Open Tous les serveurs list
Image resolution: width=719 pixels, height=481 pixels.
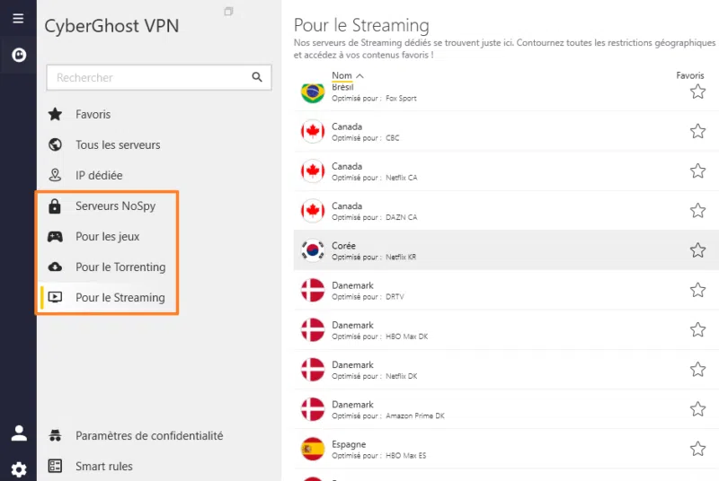[117, 144]
